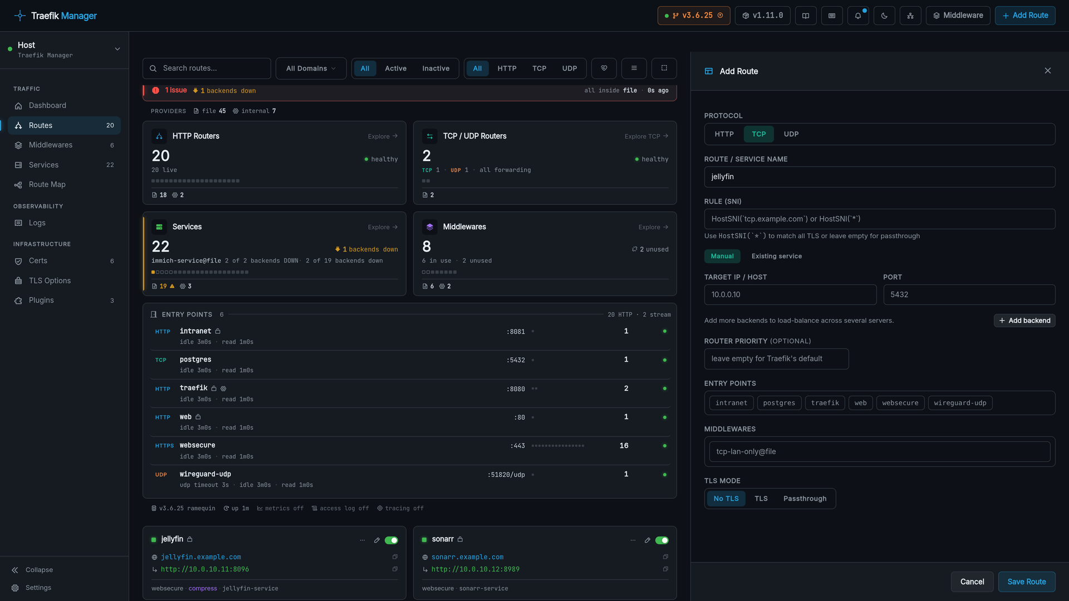Click the Route / Service Name field
Image resolution: width=1069 pixels, height=601 pixels.
880,177
